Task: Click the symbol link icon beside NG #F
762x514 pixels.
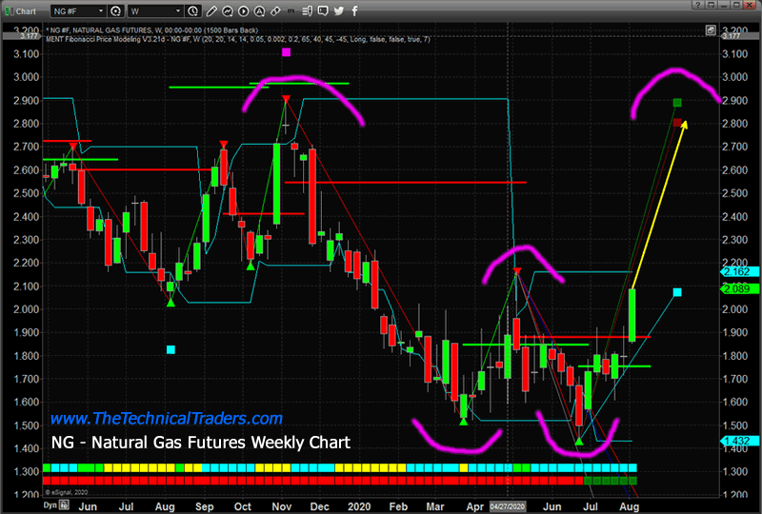Action: [116, 10]
